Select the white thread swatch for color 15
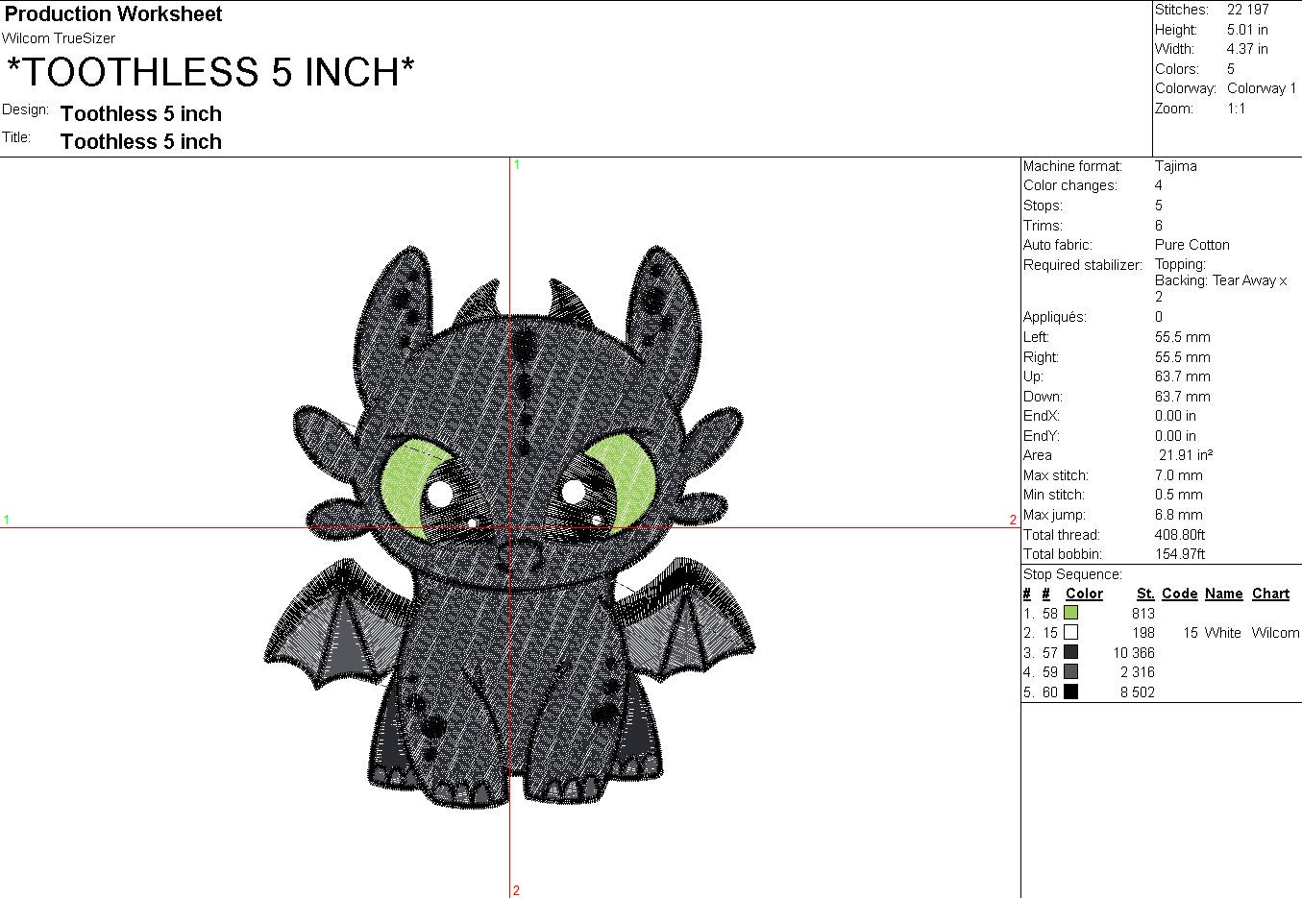Screen dimensions: 1302x898 tap(1069, 632)
